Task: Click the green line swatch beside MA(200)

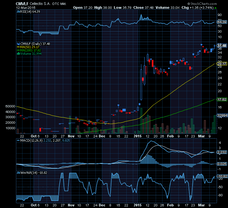Action: coord(18,50)
